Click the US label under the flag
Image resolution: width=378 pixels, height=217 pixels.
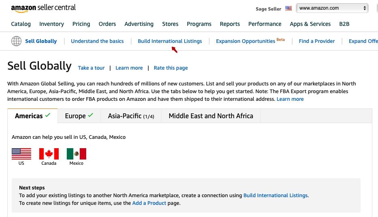tap(21, 163)
